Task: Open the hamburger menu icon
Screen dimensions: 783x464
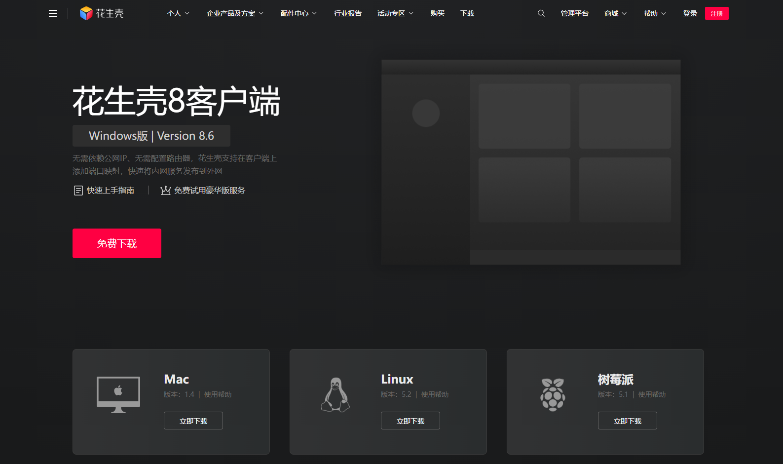Action: pos(53,13)
